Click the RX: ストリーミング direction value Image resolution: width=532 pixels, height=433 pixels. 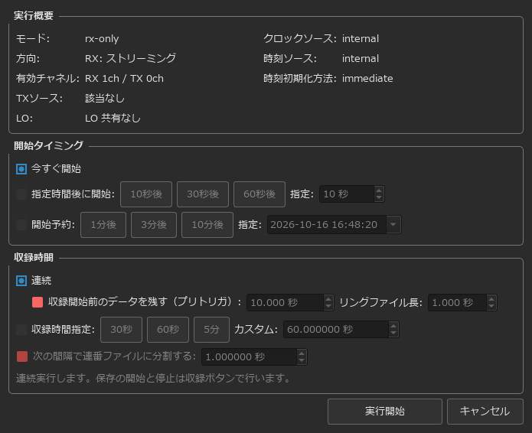pos(130,58)
